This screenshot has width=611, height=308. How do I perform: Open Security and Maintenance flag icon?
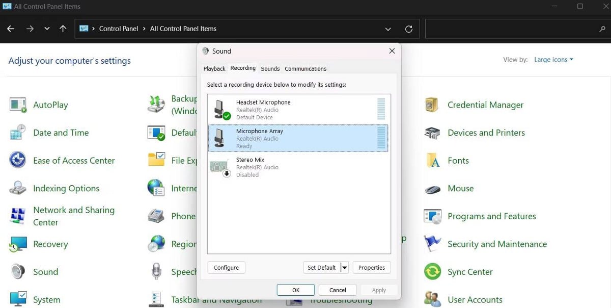[432, 244]
